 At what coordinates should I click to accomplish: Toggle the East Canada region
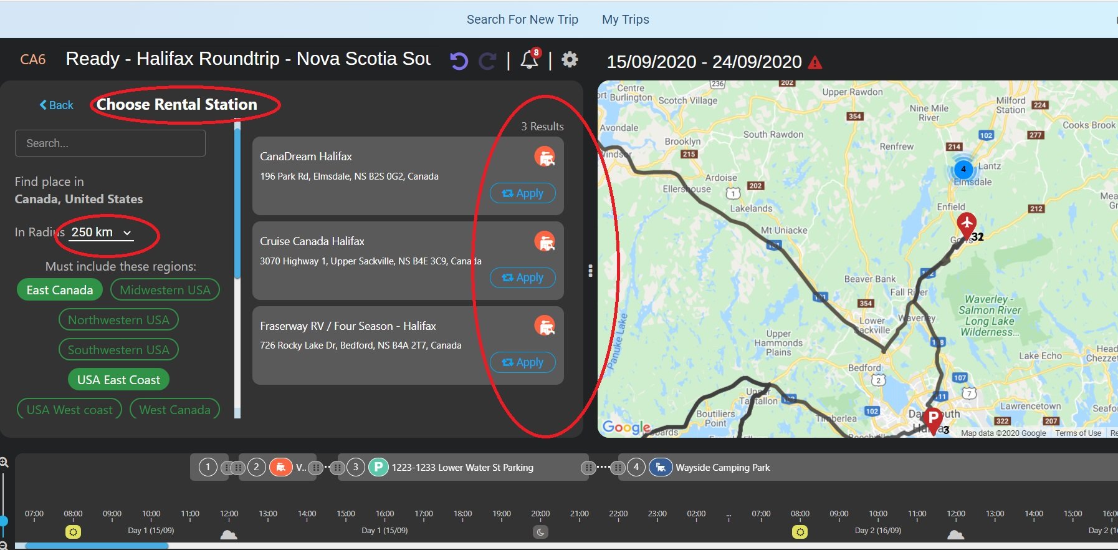click(x=60, y=290)
